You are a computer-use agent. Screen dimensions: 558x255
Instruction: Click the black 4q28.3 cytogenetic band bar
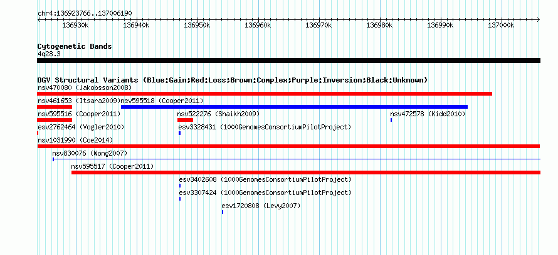(x=288, y=61)
